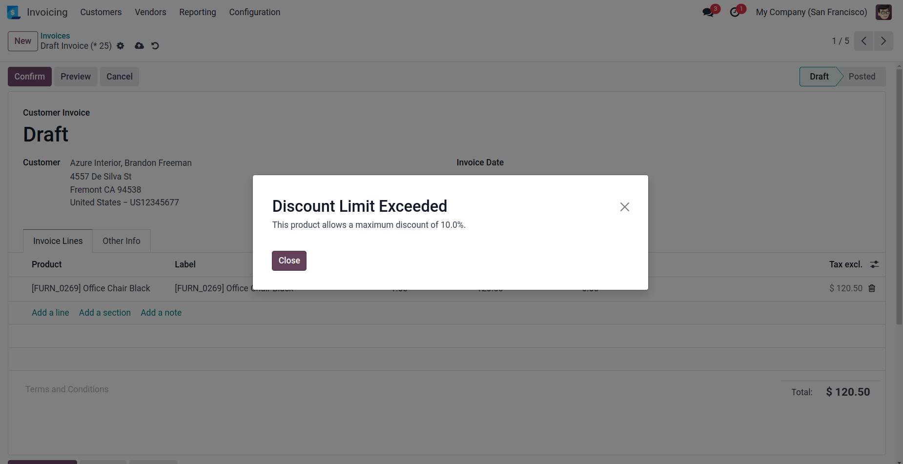Open the user avatar menu
903x464 pixels.
pyautogui.click(x=883, y=12)
